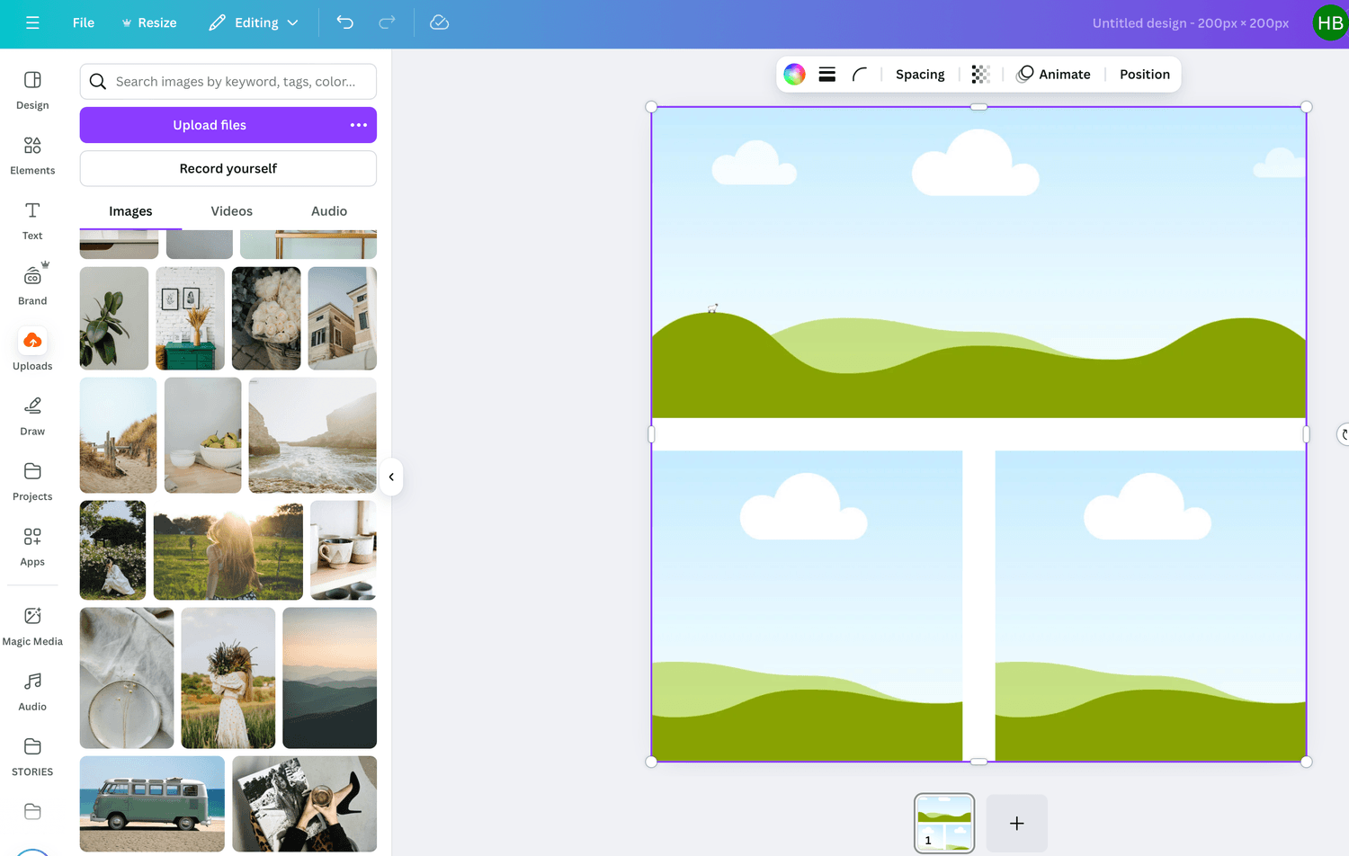Select the green plant leaves photo
The image size is (1349, 856).
[114, 318]
